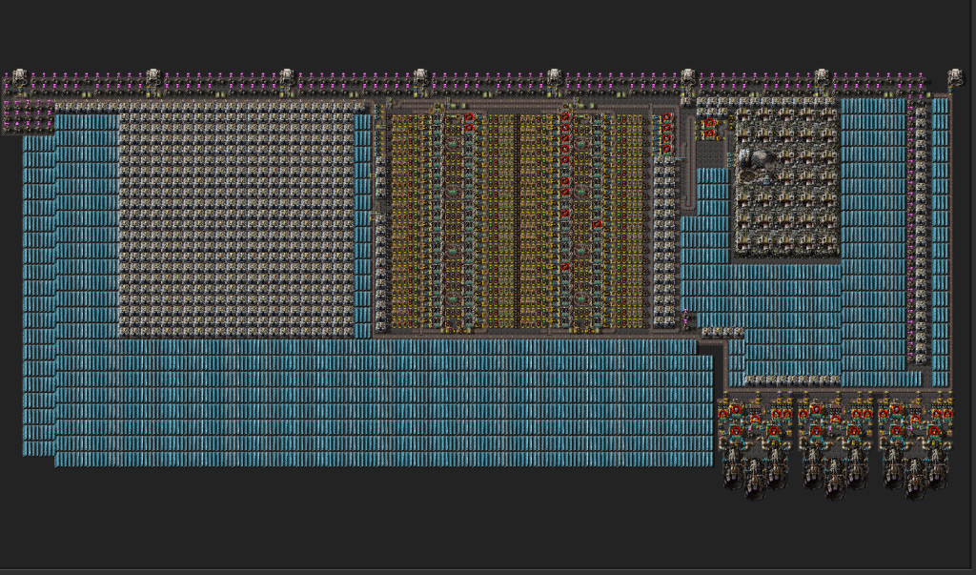Click the eighth thruster from the left
This screenshot has width=976, height=575.
click(x=915, y=479)
